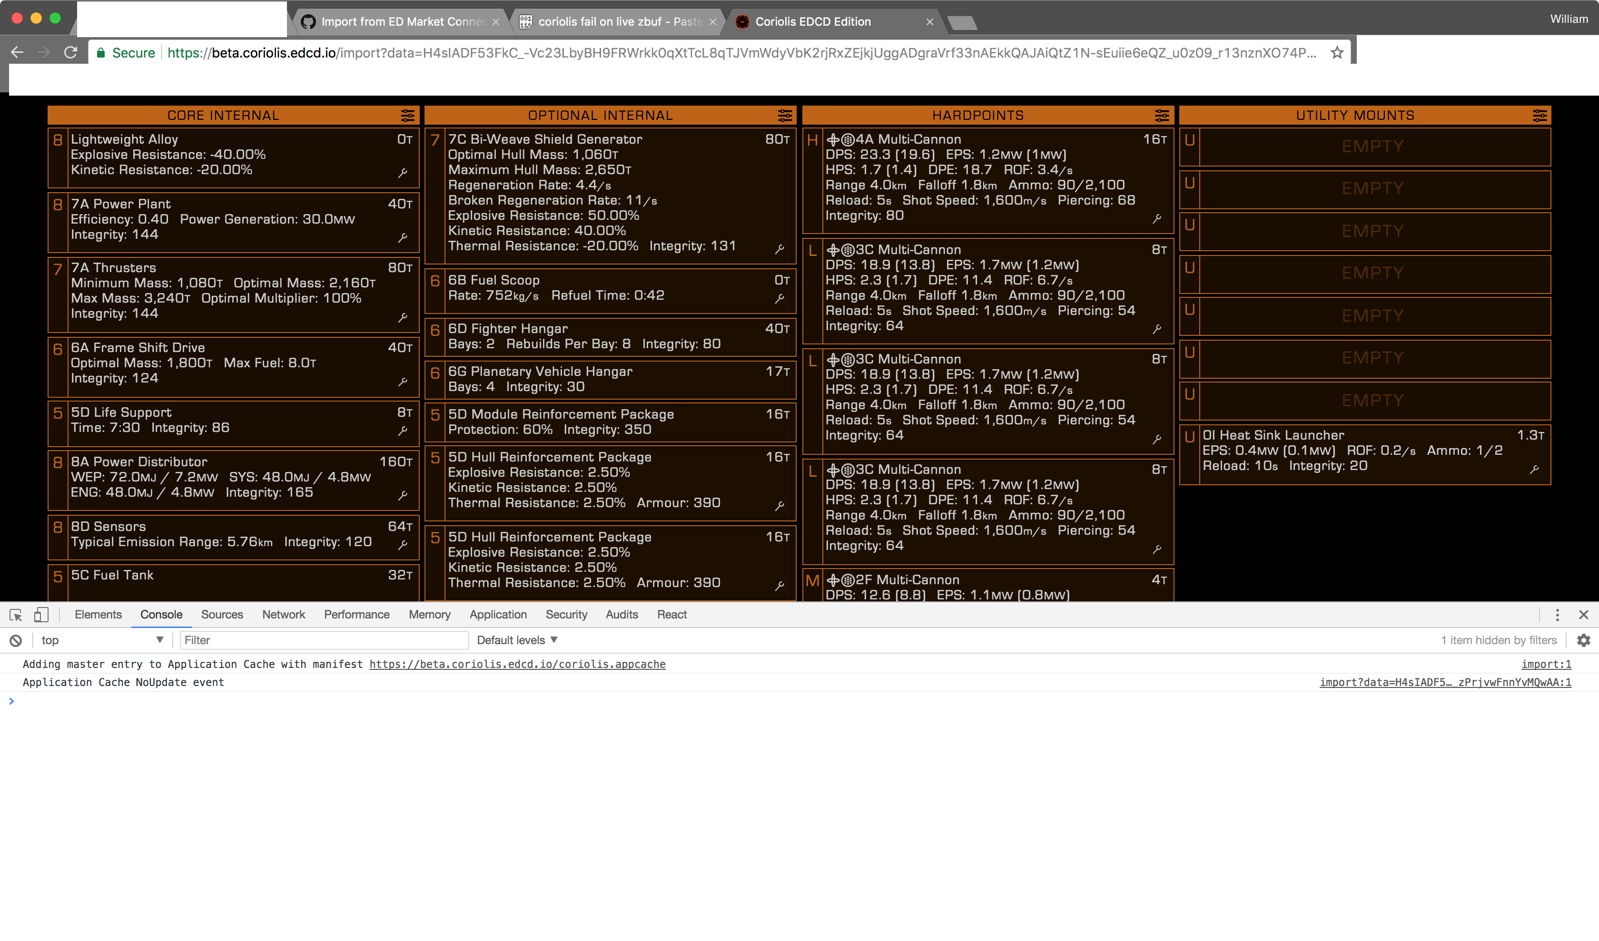The height and width of the screenshot is (941, 1599).
Task: Toggle device toolbar in DevTools
Action: 41,615
